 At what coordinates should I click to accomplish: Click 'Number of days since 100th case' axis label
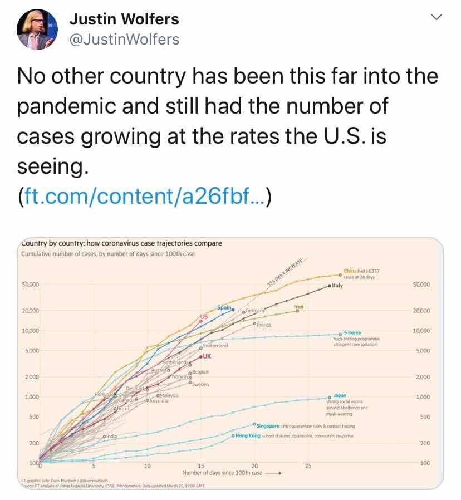coord(222,473)
